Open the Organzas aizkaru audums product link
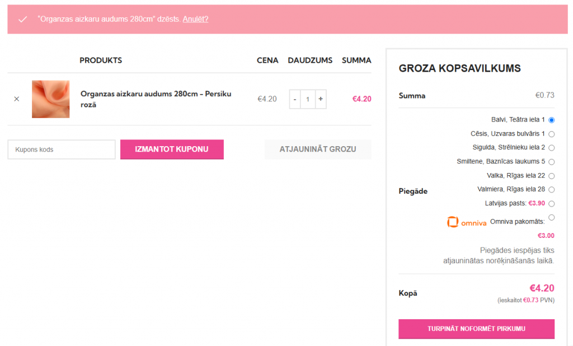The width and height of the screenshot is (573, 346). coord(156,99)
